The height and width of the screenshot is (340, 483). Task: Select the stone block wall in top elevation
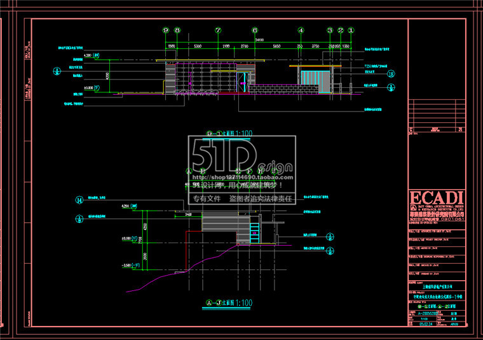(x=283, y=90)
